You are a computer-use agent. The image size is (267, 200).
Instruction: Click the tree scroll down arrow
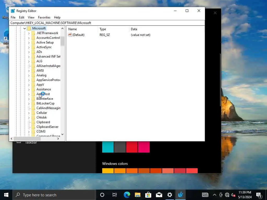[63, 134]
